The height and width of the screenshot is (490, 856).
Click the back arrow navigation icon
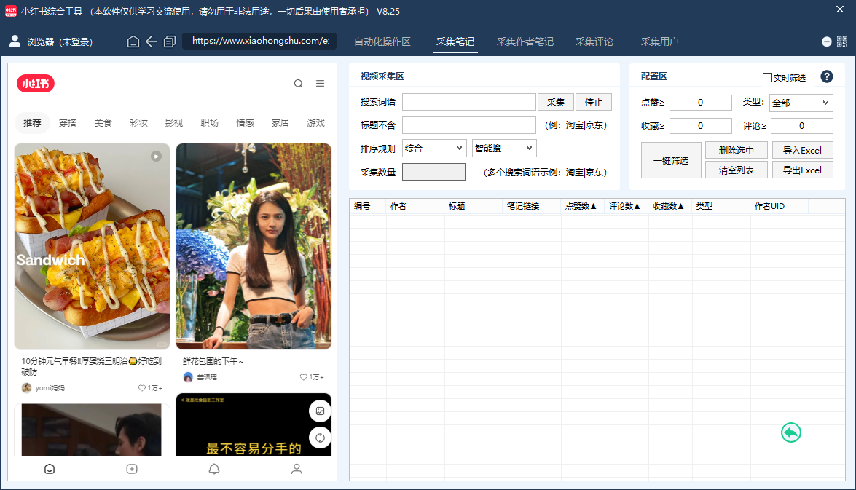coord(152,42)
